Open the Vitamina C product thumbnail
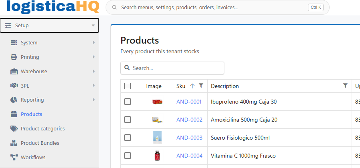The height and width of the screenshot is (168, 360). 157,156
